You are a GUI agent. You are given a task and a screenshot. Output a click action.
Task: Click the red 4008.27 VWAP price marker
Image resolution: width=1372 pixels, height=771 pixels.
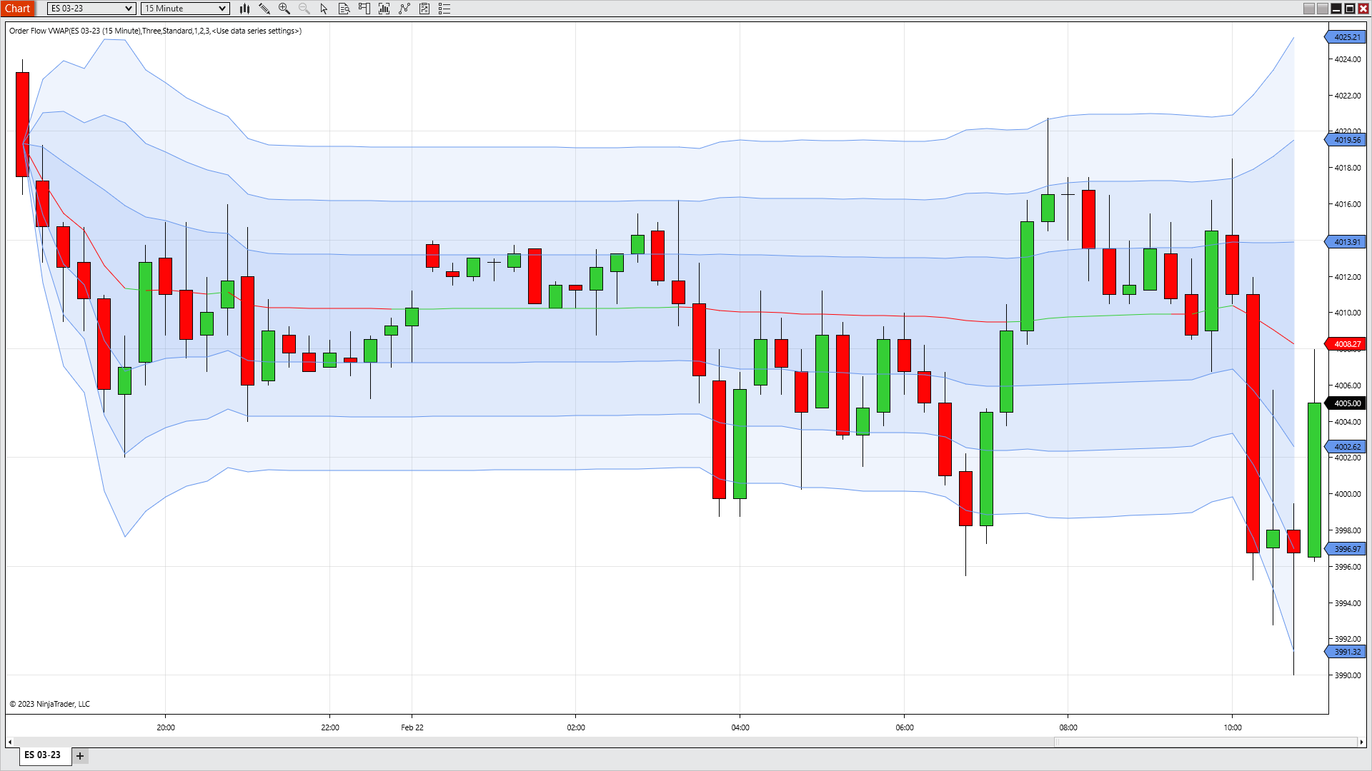[1347, 344]
